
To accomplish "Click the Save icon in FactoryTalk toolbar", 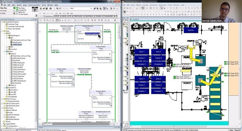I will tap(128, 8).
